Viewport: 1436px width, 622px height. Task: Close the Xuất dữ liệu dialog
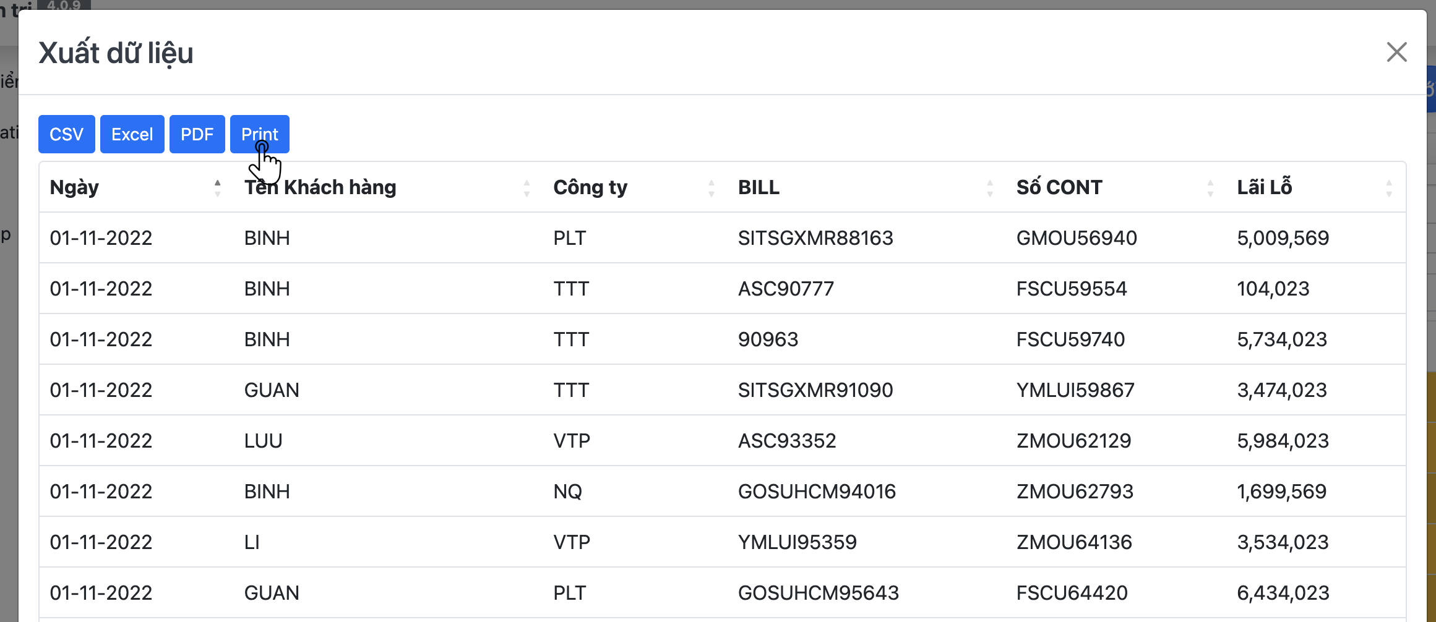(x=1396, y=52)
